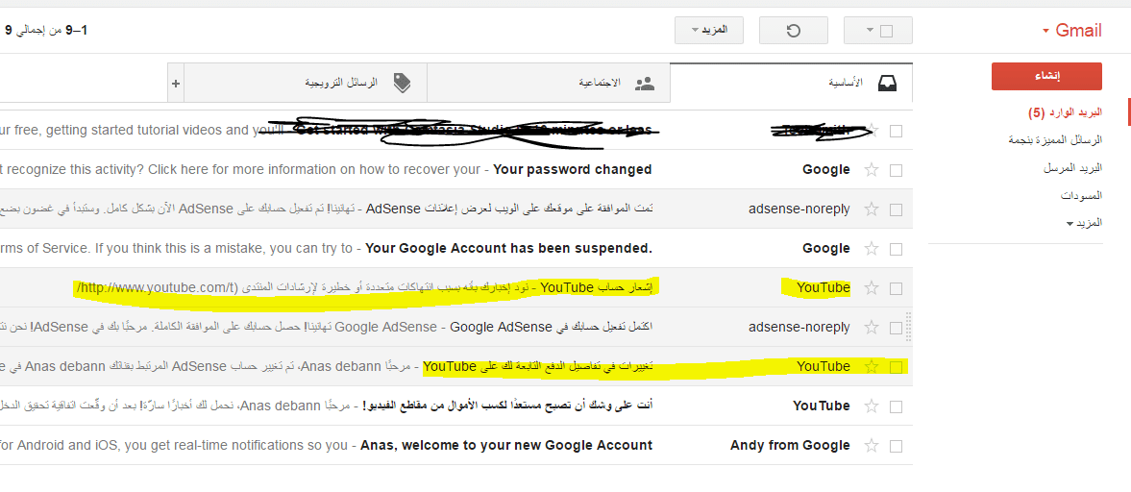Viewport: 1131px width, 492px height.
Task: Open البريد الوارد inbox link
Action: (x=1075, y=112)
